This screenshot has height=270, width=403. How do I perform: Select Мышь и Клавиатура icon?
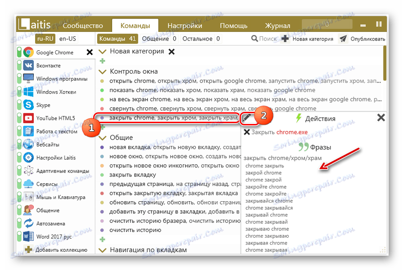pyautogui.click(x=28, y=197)
